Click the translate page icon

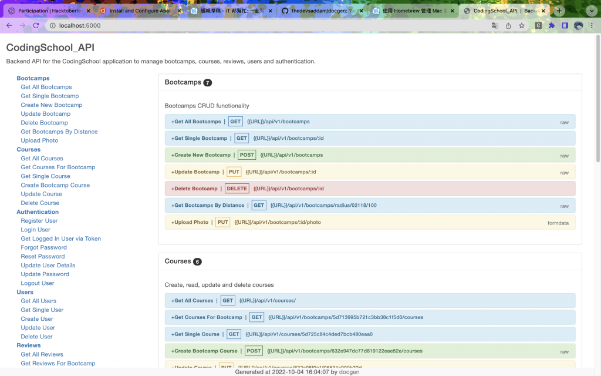tap(495, 25)
